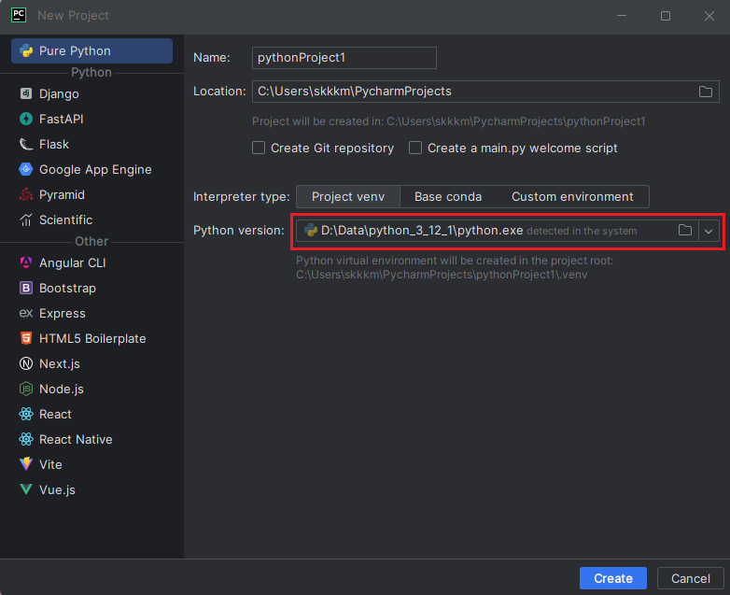
Task: Click the Django list label
Action: (59, 94)
